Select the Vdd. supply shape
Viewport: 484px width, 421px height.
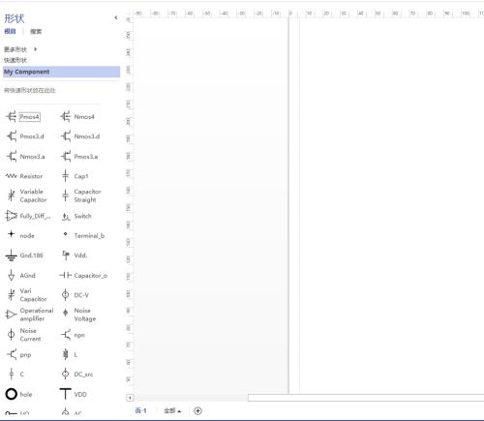74,256
